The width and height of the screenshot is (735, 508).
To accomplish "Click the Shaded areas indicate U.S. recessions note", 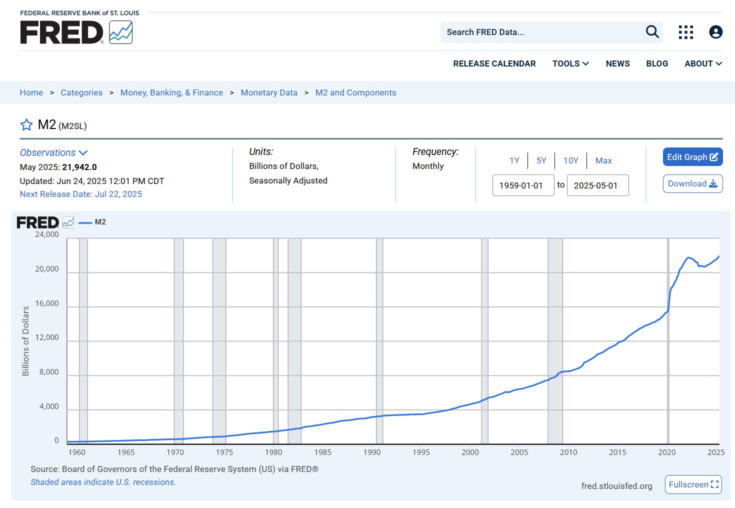I will point(103,482).
